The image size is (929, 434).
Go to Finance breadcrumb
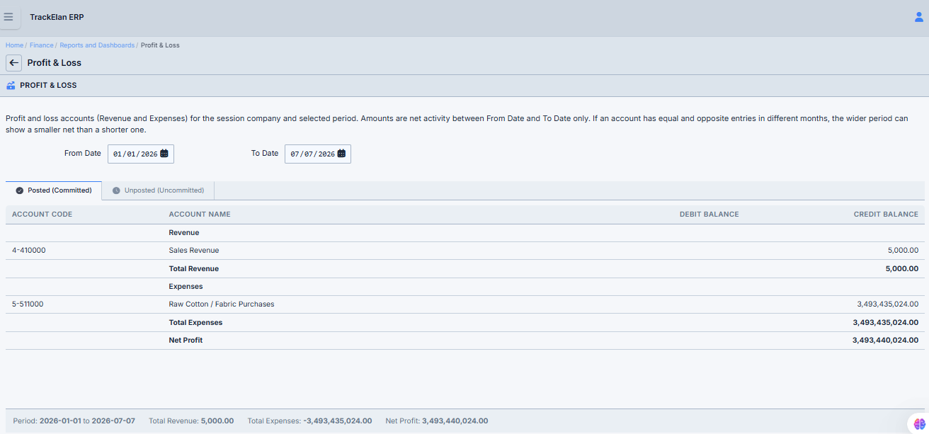point(41,45)
